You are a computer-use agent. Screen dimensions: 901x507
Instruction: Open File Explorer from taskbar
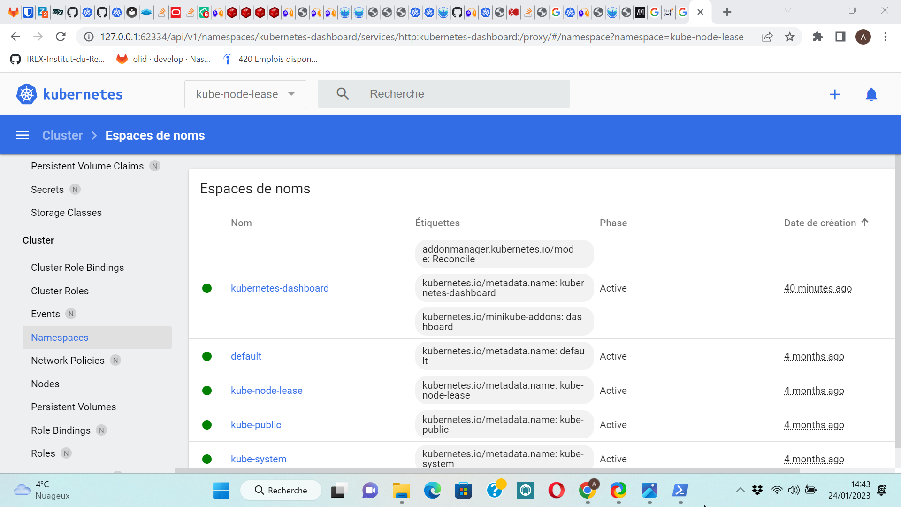401,491
